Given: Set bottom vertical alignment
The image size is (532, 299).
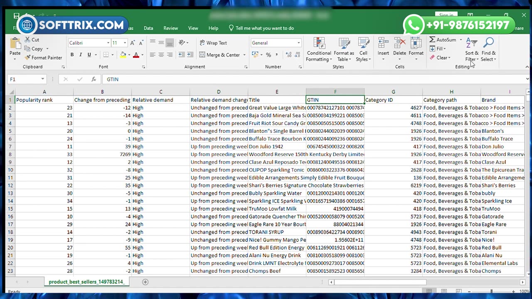Looking at the screenshot, I should click(x=170, y=43).
